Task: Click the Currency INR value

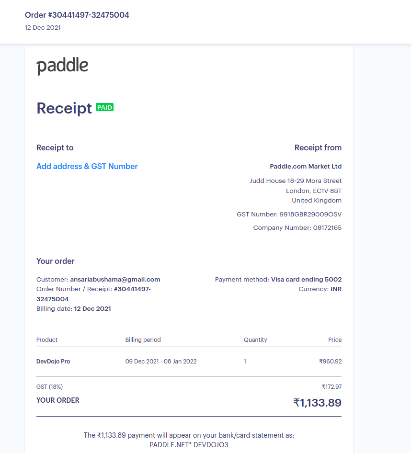Action: pyautogui.click(x=336, y=289)
